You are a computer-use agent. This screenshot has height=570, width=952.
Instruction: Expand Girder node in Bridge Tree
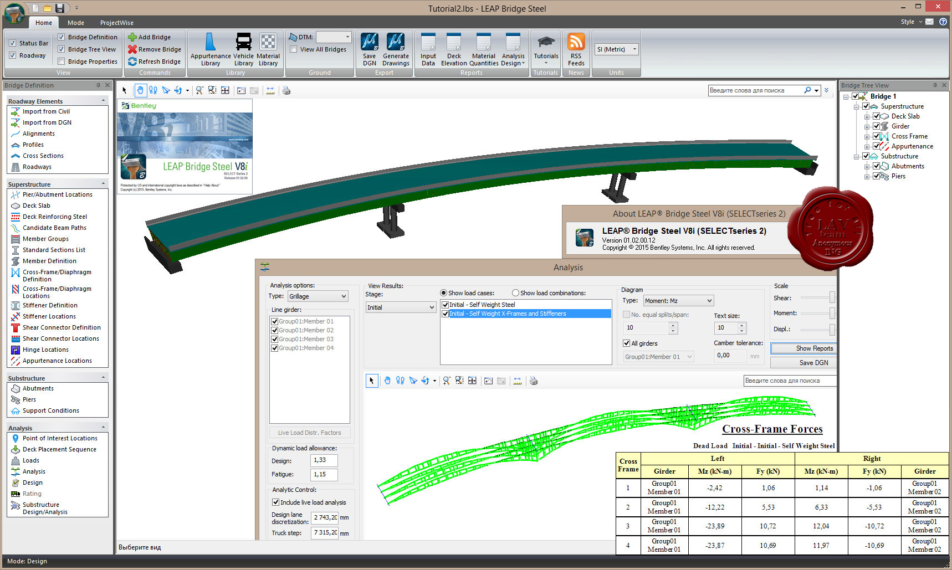click(x=867, y=126)
